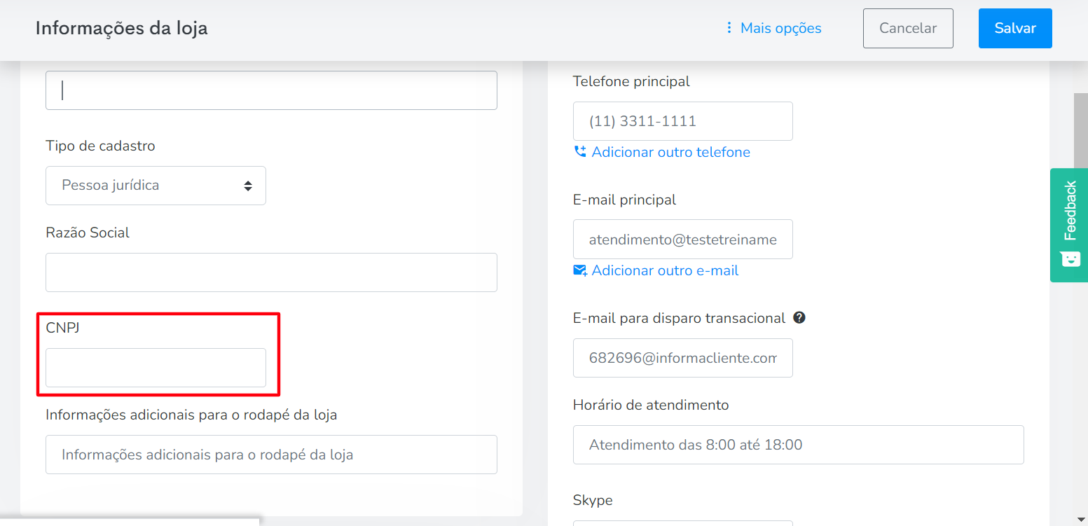
Task: Save the store information with Salvar
Action: click(x=1015, y=28)
